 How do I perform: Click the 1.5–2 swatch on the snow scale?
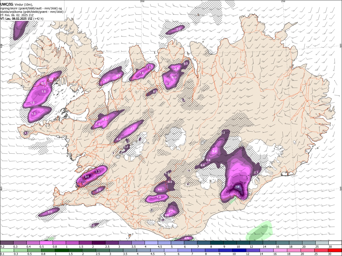click(x=85, y=243)
